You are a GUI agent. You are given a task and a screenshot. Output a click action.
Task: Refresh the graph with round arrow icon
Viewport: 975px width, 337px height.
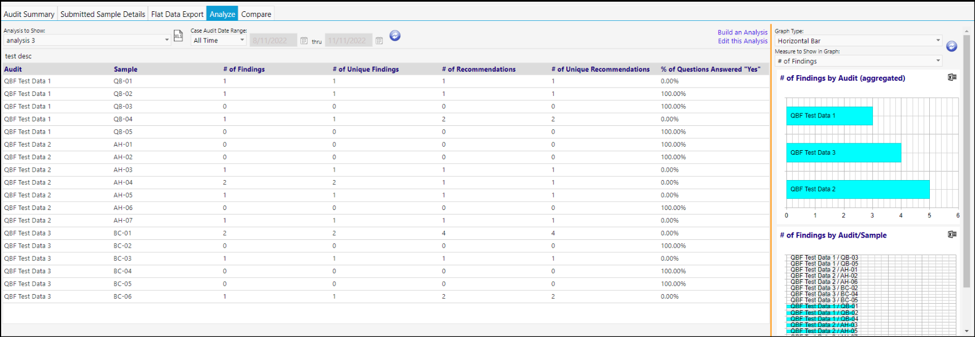point(951,46)
